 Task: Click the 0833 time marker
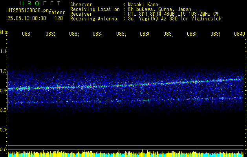[74, 34]
